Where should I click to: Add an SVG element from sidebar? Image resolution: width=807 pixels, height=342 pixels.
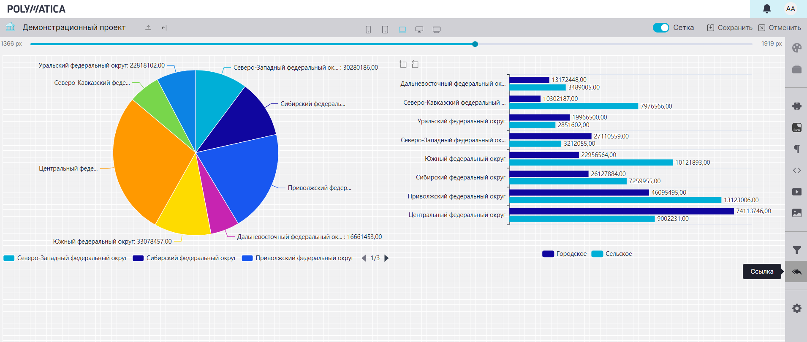click(796, 128)
